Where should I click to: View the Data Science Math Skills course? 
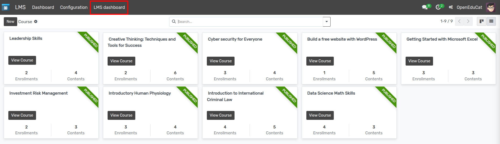320,115
